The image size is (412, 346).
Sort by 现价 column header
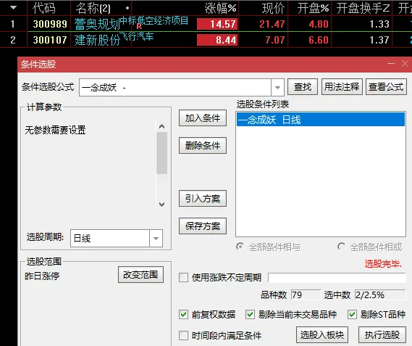pyautogui.click(x=273, y=9)
